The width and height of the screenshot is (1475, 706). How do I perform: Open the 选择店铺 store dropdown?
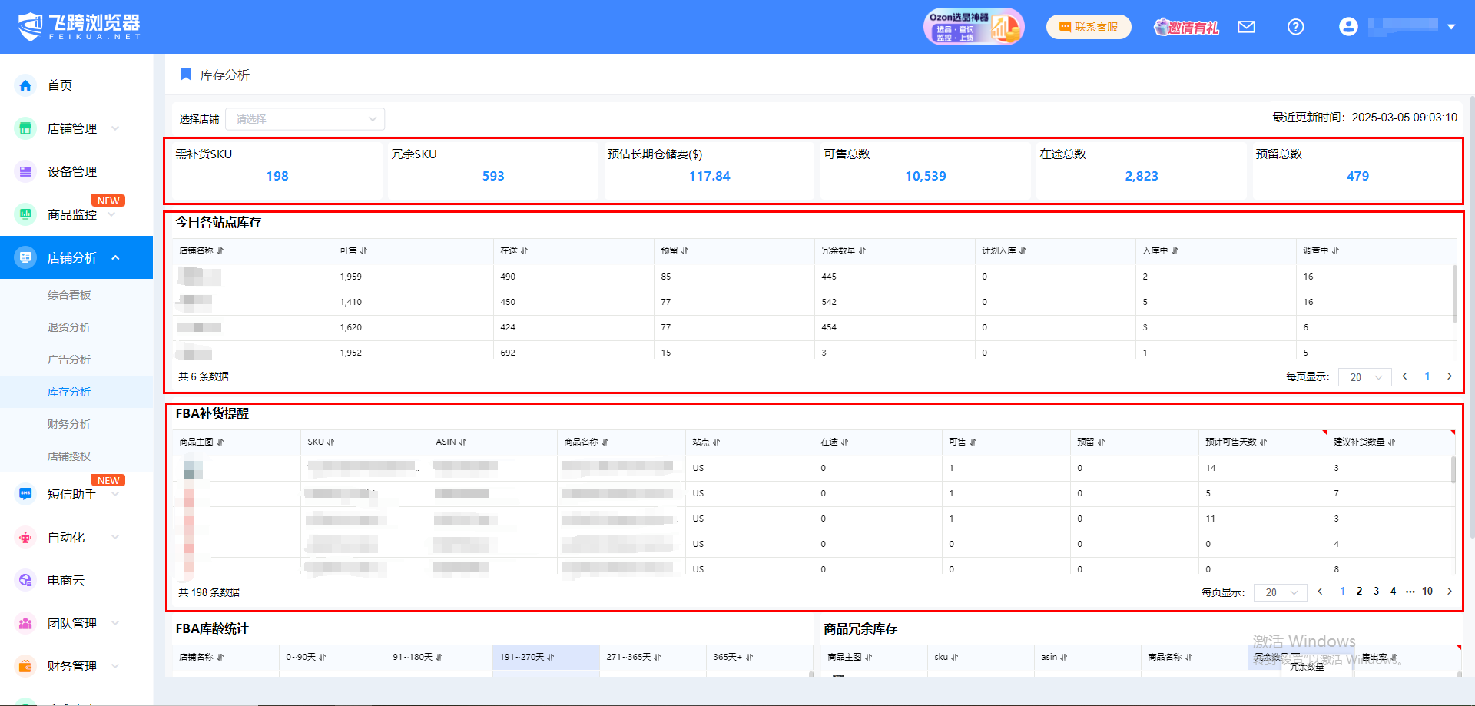click(x=305, y=119)
